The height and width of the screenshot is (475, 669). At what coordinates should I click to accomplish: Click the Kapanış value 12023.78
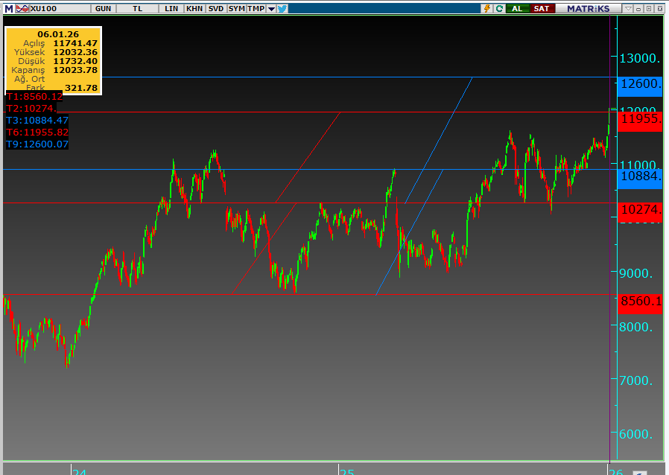75,70
